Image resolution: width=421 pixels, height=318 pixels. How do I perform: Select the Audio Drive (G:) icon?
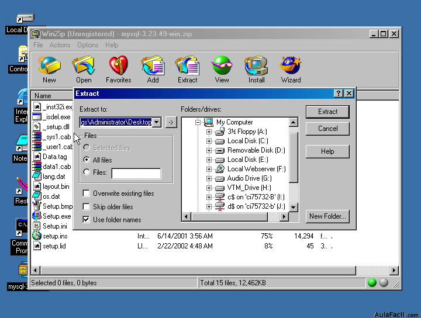click(220, 178)
